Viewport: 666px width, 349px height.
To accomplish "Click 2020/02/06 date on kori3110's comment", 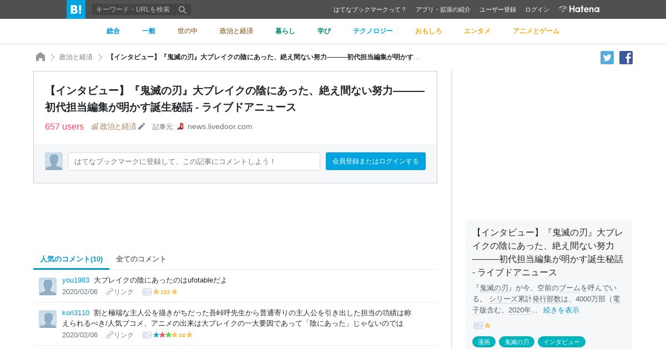I will pos(80,335).
